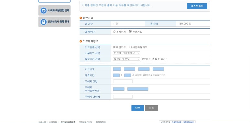Open the 사이트 이용방법 안내 banner with headset icon
Viewport: 250px width, 123px height.
pyautogui.click(x=54, y=10)
